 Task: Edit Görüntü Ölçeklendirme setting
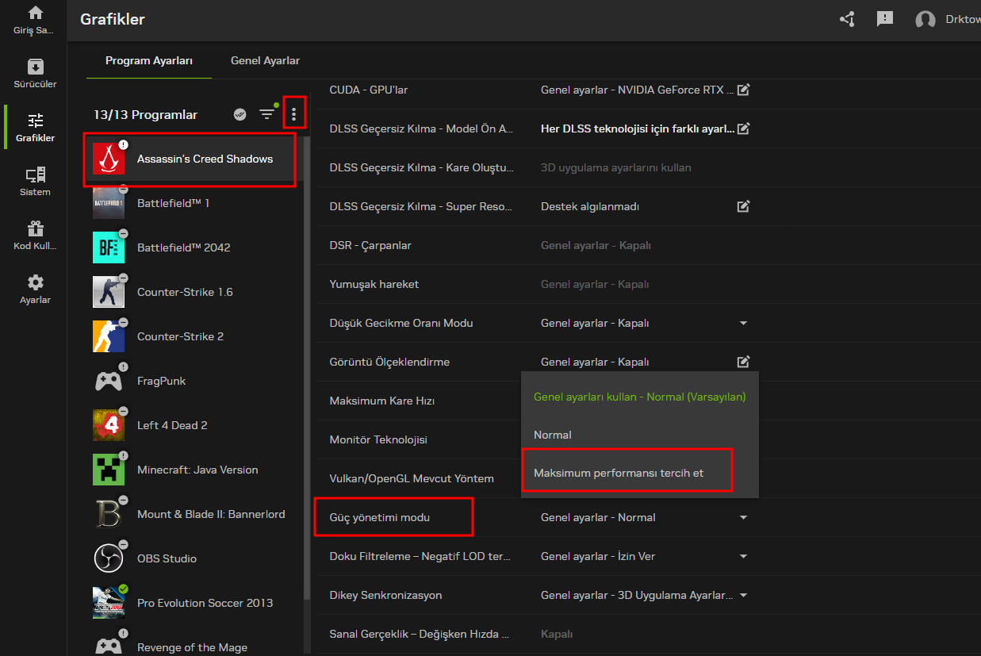(743, 362)
